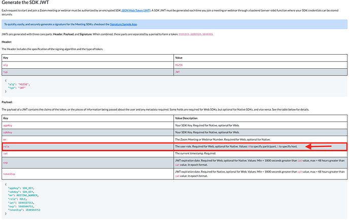The height and width of the screenshot is (220, 350).
Task: Select the "tokenExp": 1646944753 code line
Action: click(x=24, y=210)
